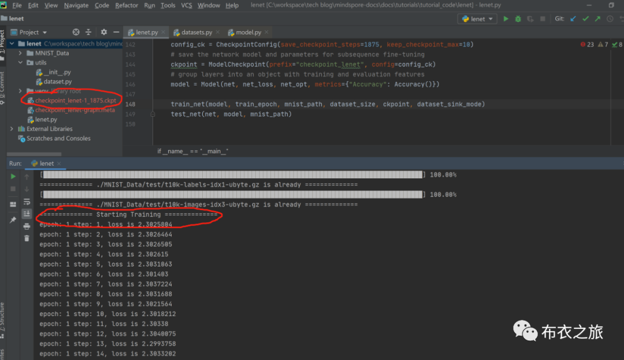Expand the venv library root folder
Image resolution: width=624 pixels, height=360 pixels.
coord(20,91)
